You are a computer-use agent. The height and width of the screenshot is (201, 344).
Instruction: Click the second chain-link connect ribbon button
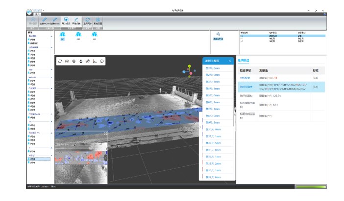coord(55,21)
